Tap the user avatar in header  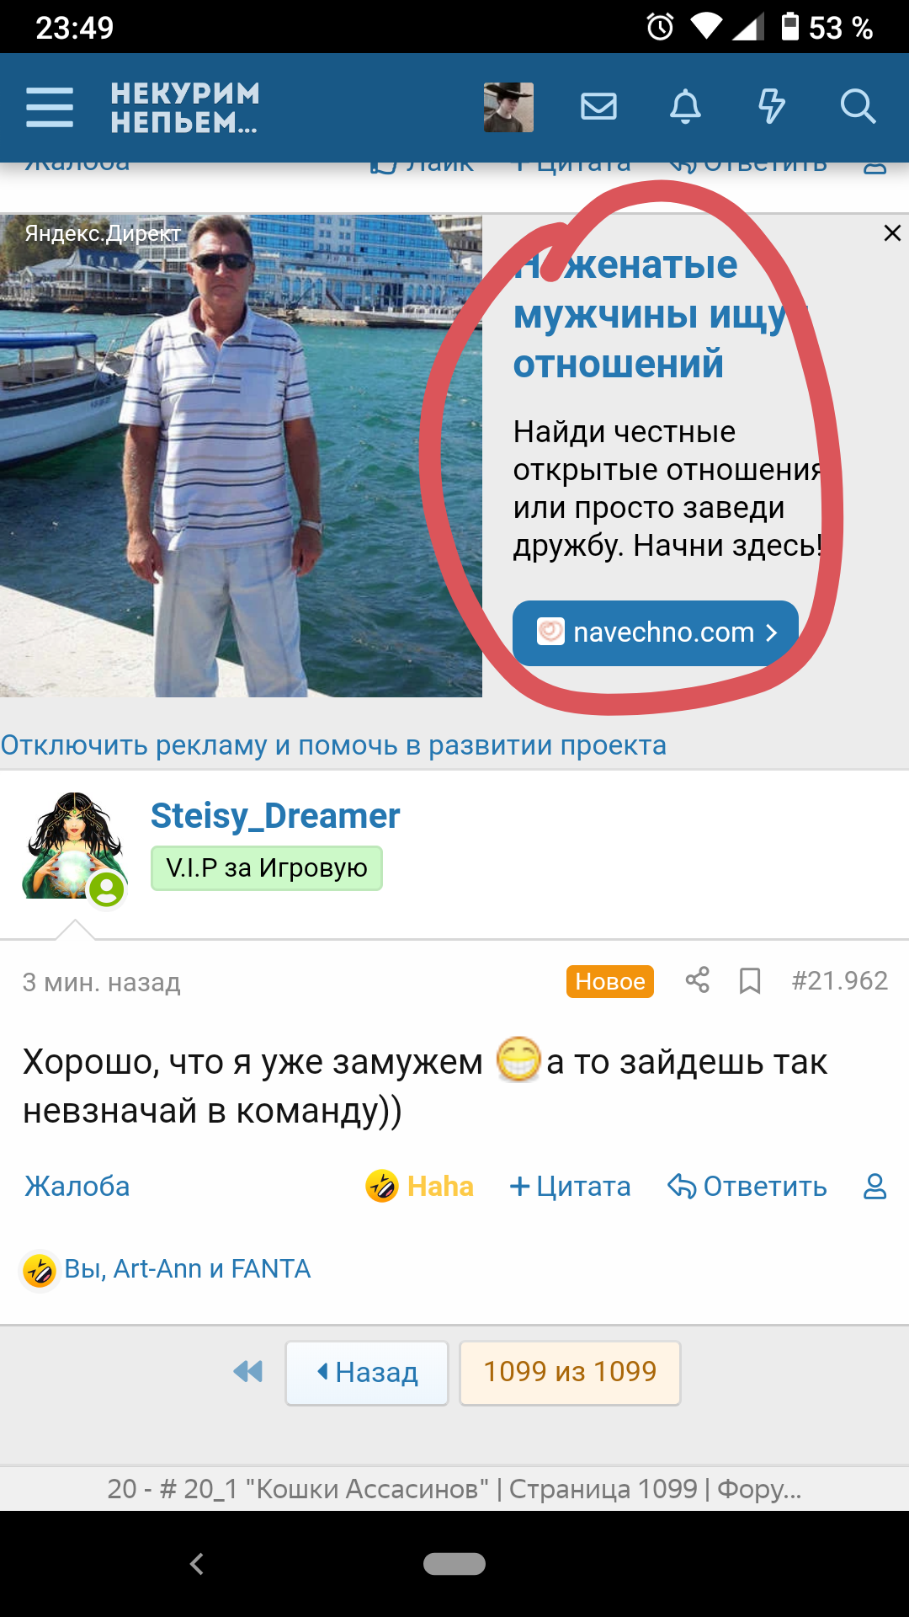coord(508,107)
